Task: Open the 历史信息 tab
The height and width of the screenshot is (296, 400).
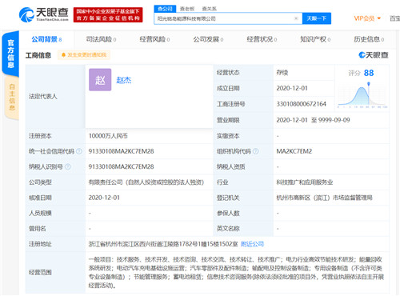Action: coord(369,39)
